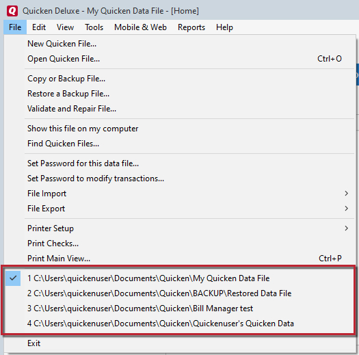Expand the Printer Setup submenu arrow
359x355 pixels.
(346, 228)
